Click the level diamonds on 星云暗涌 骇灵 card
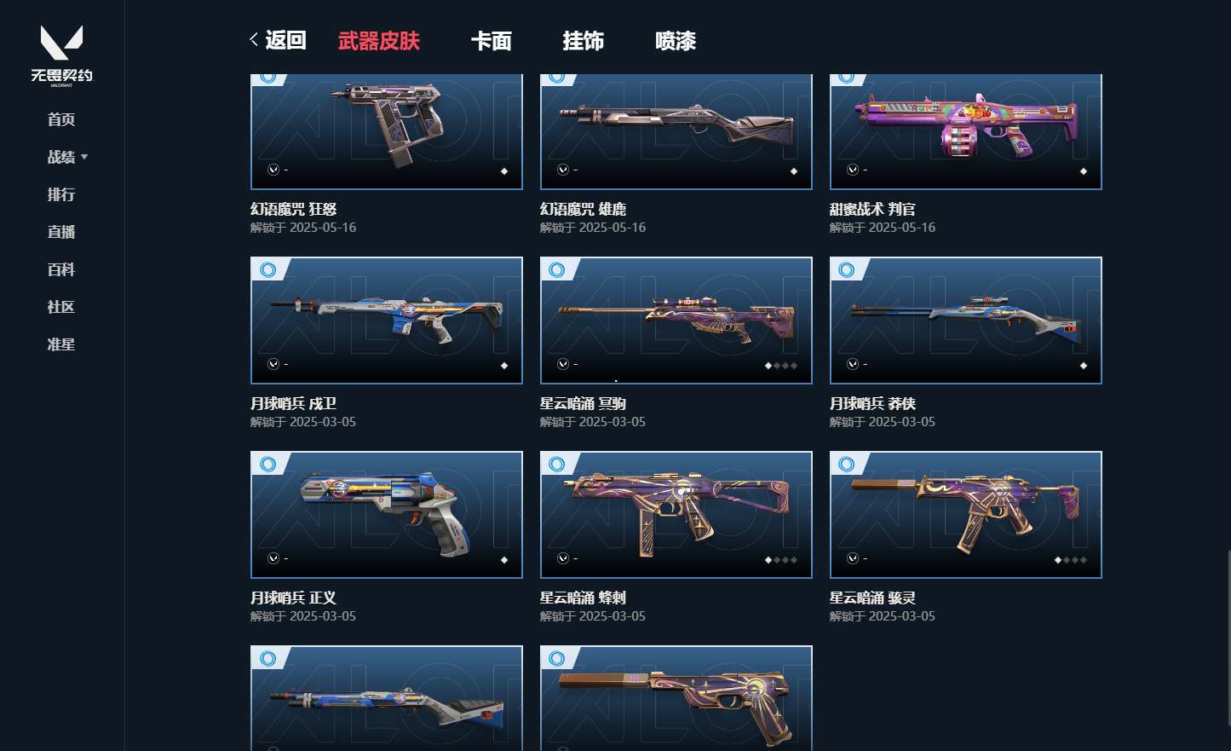 (x=1071, y=560)
